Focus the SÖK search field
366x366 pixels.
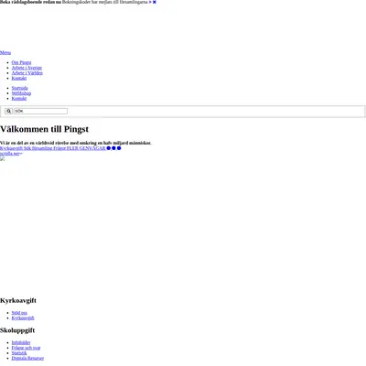click(40, 111)
